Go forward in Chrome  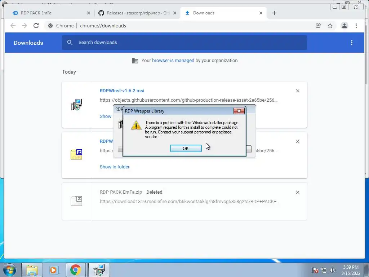tap(25, 26)
